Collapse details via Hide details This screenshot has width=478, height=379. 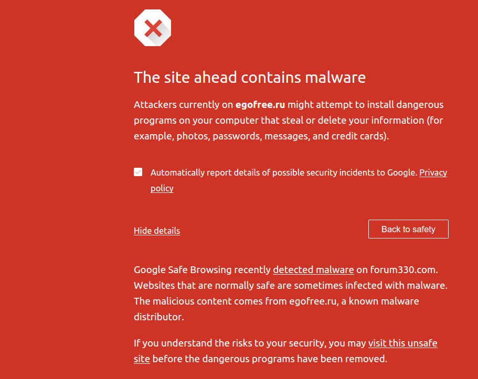(157, 231)
